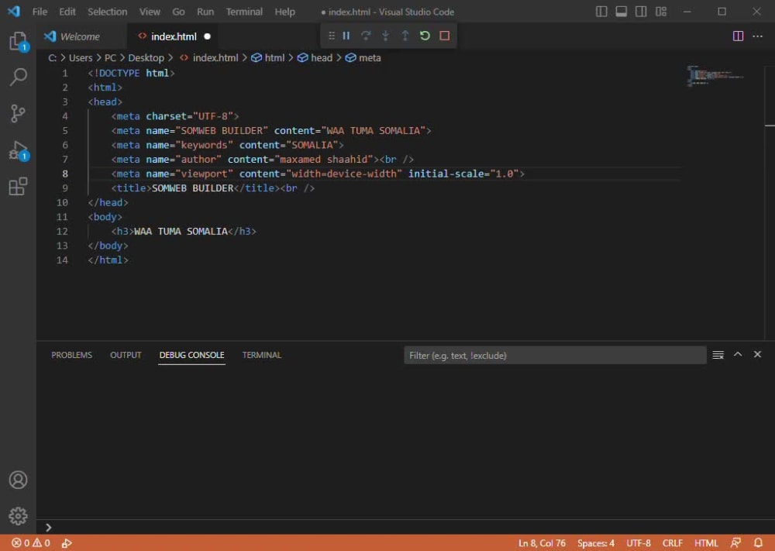Click Spaces: 4 indentation setting
Screen dimensions: 775x551
pos(595,543)
